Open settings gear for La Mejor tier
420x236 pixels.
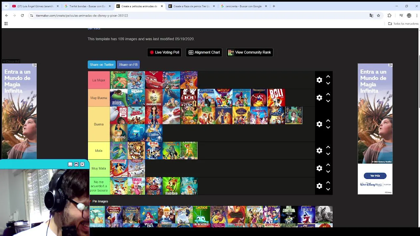[319, 80]
